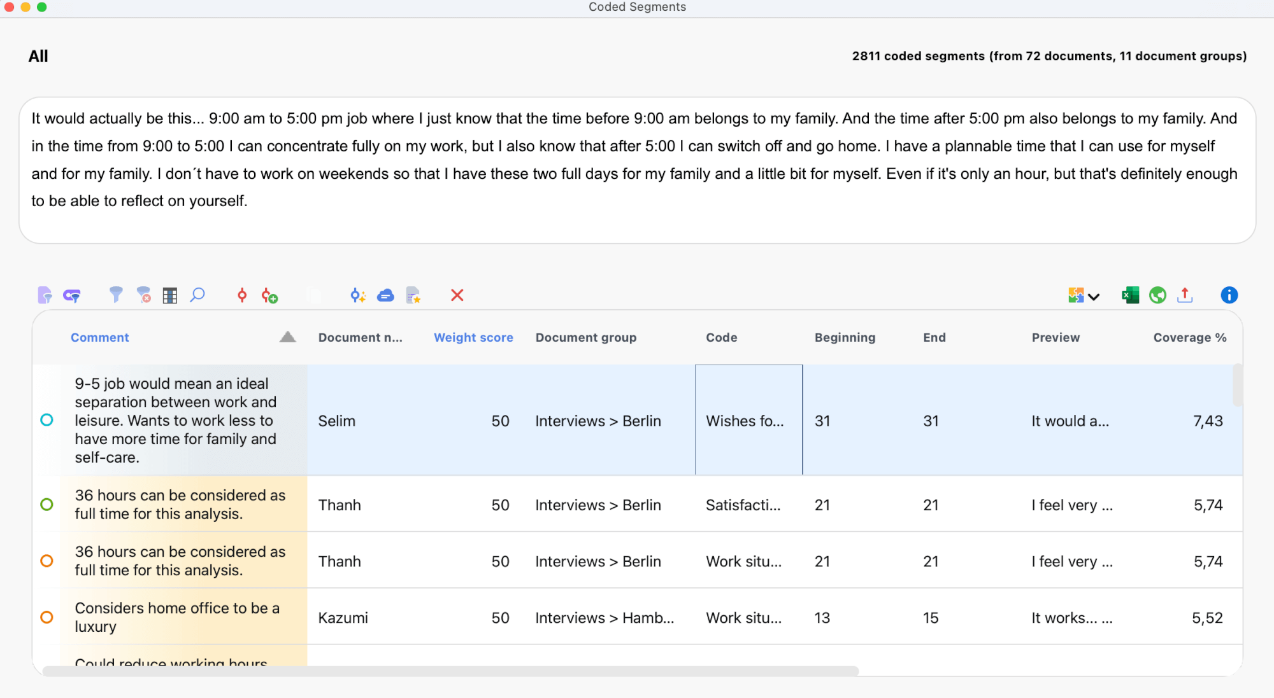Click the 'Satisfacti...' code cell

coord(743,505)
